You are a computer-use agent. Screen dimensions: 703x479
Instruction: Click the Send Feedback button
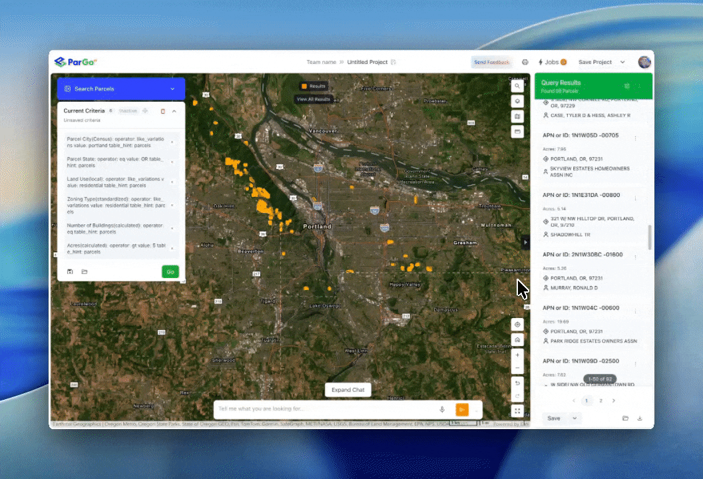(491, 62)
